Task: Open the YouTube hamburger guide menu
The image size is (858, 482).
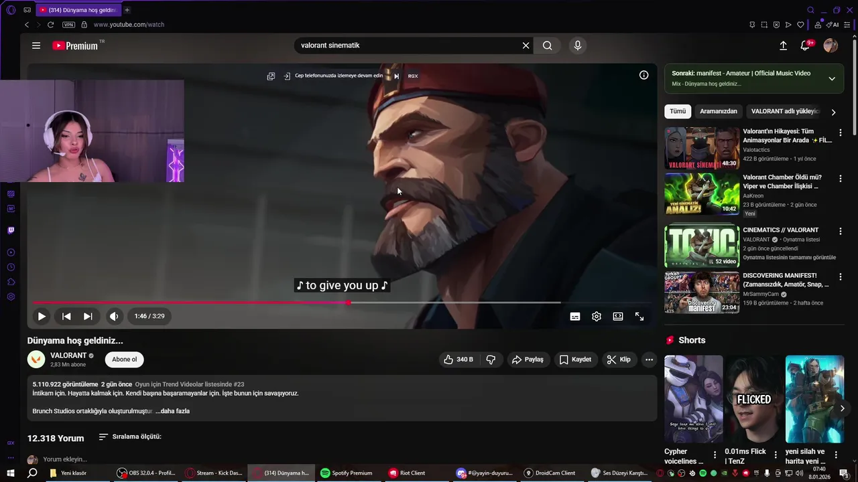Action: 36,46
